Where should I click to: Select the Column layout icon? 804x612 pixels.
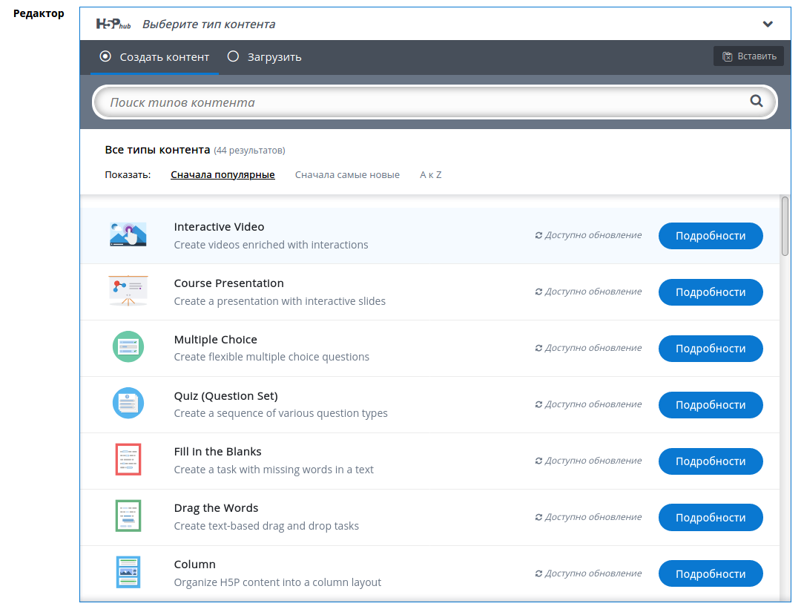tap(128, 573)
